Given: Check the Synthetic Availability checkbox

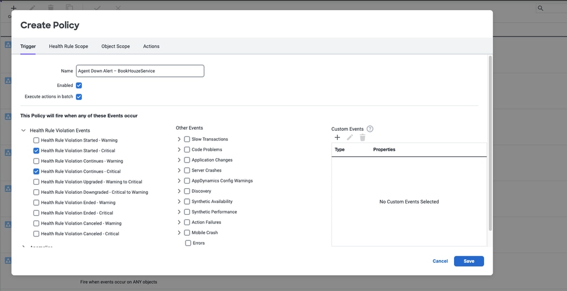Looking at the screenshot, I should pos(187,201).
